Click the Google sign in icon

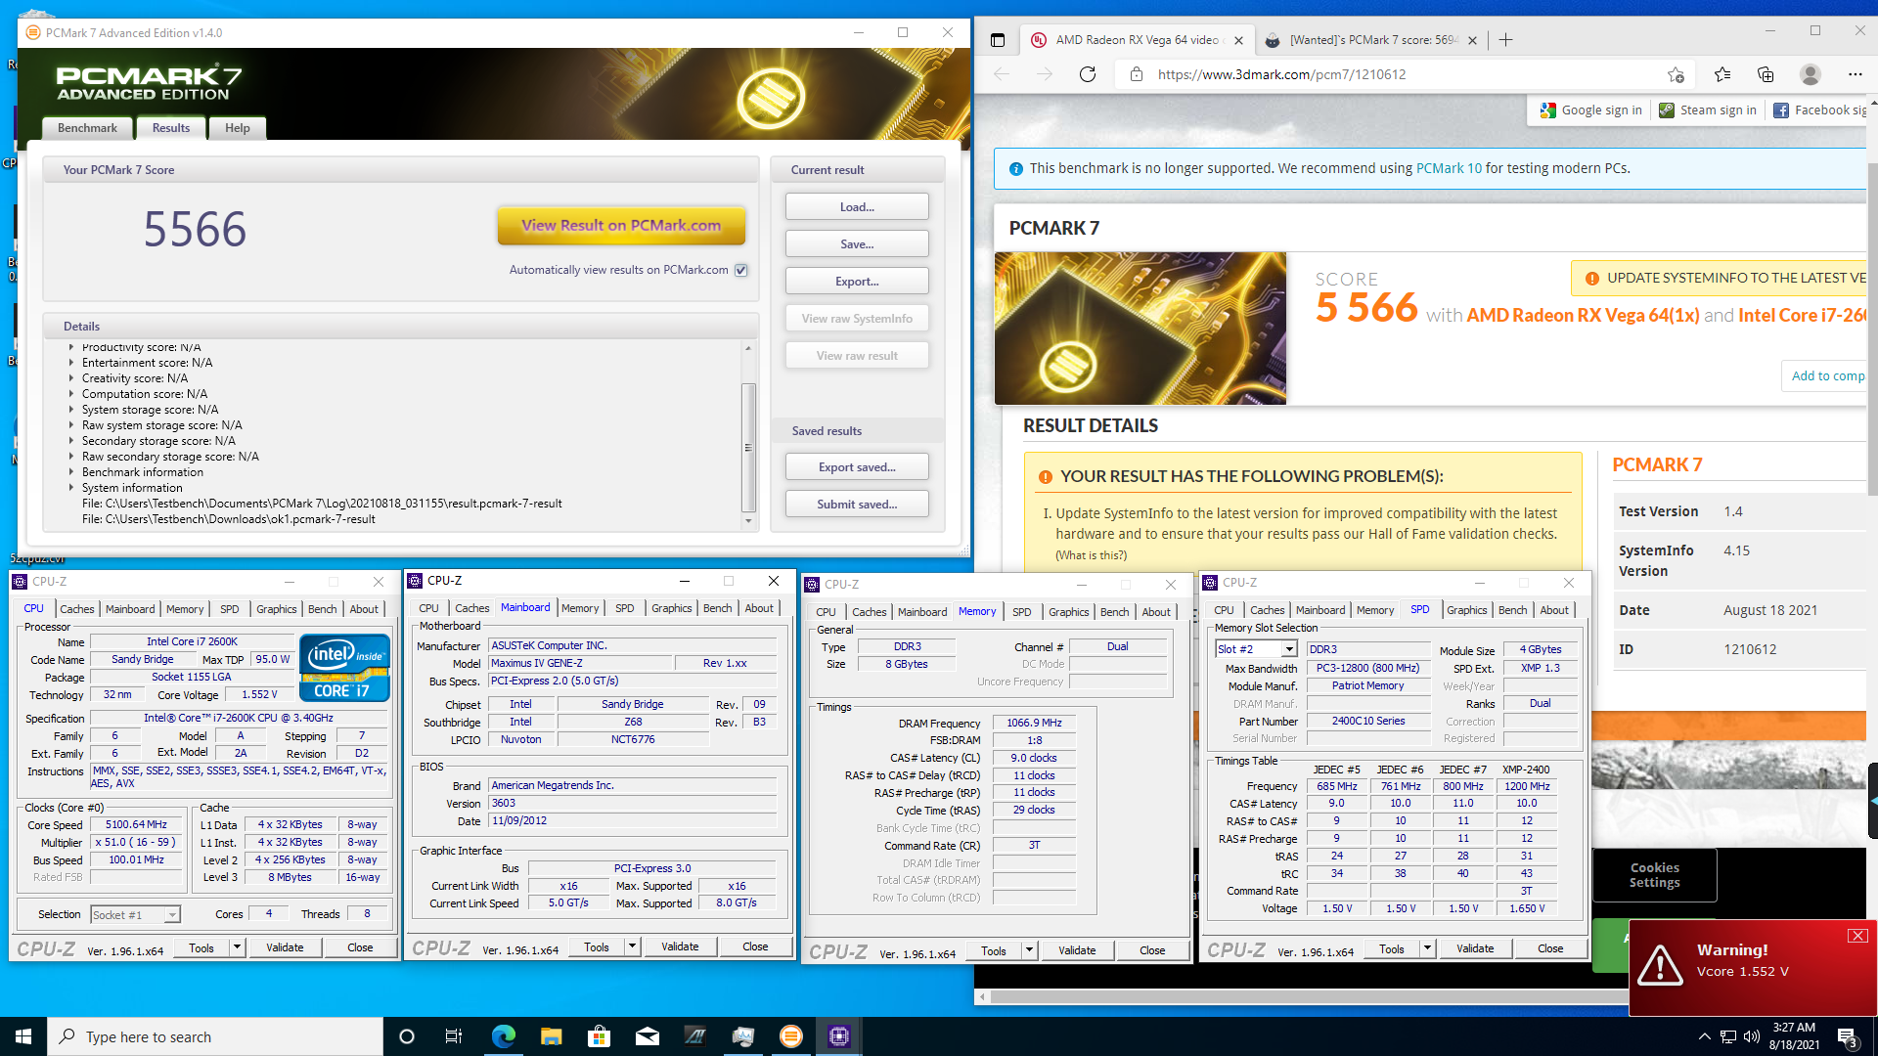pos(1548,110)
